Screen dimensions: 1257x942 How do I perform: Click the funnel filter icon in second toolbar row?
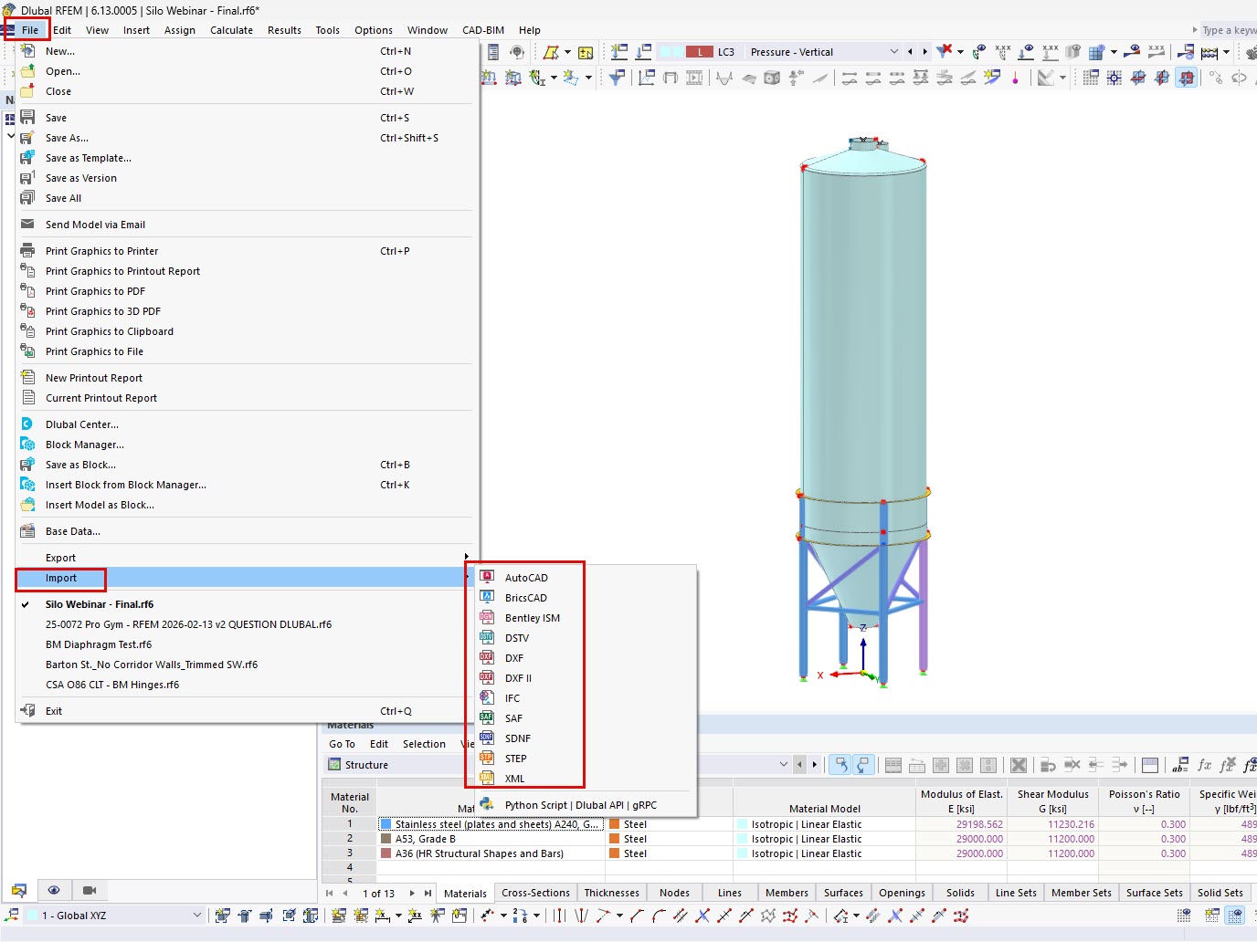point(618,78)
